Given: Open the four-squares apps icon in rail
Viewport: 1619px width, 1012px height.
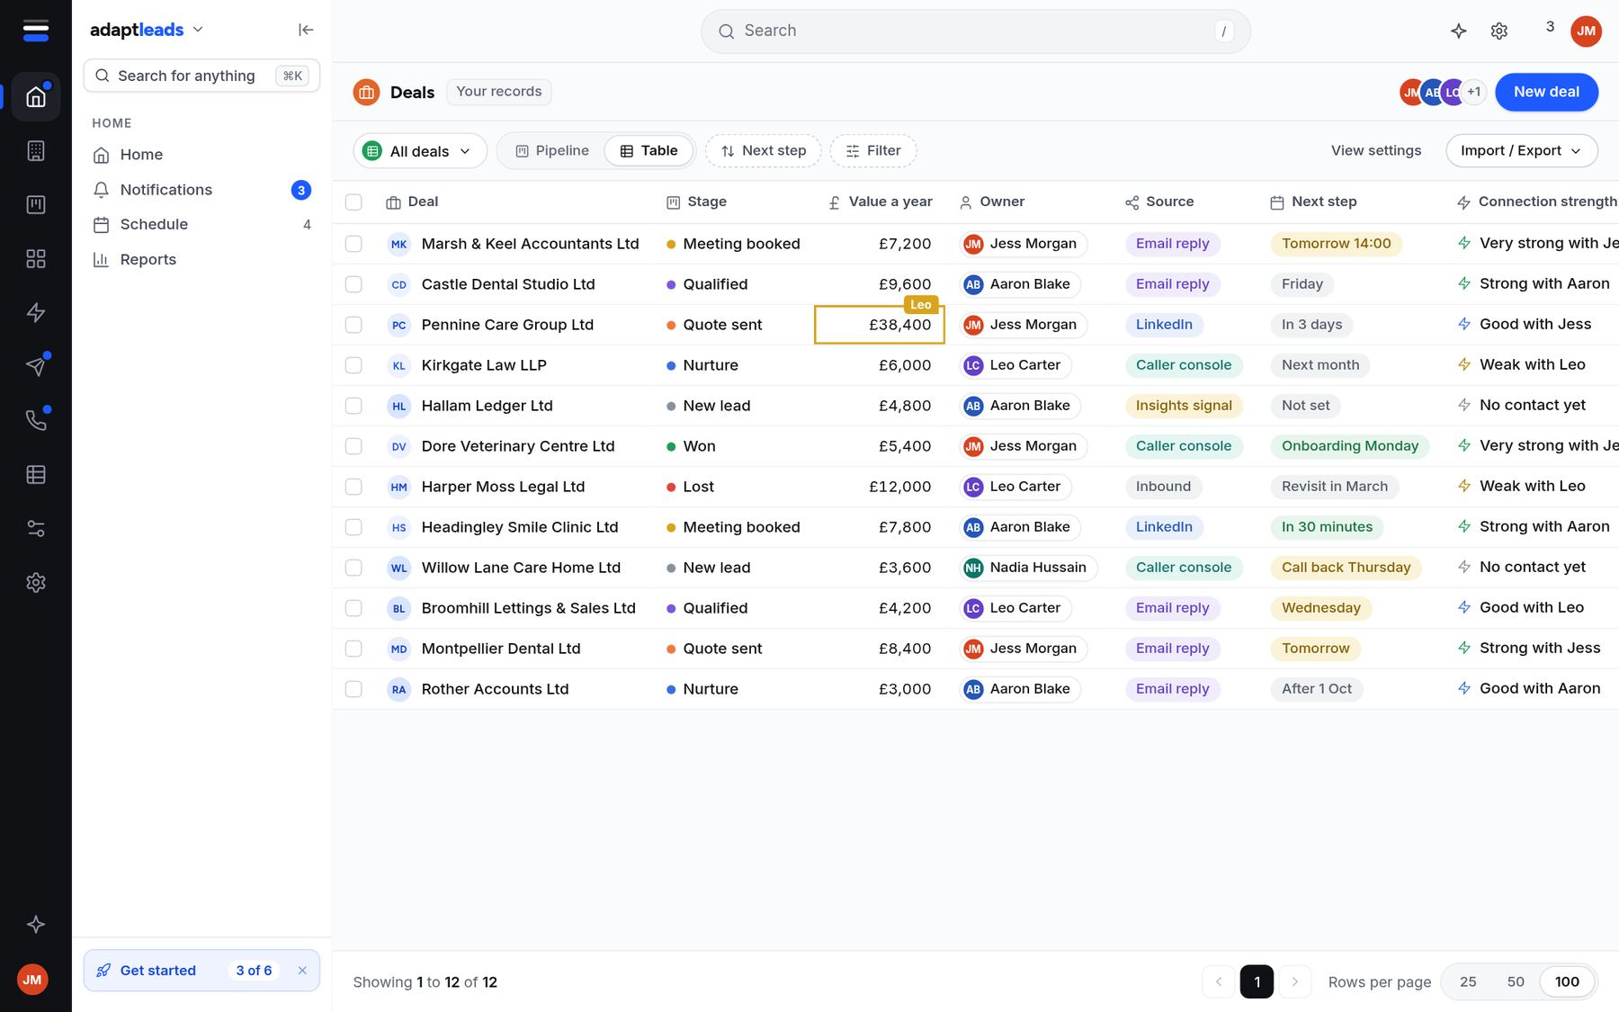Looking at the screenshot, I should [x=36, y=258].
